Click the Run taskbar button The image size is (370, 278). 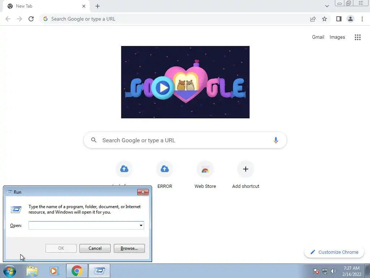click(x=99, y=271)
